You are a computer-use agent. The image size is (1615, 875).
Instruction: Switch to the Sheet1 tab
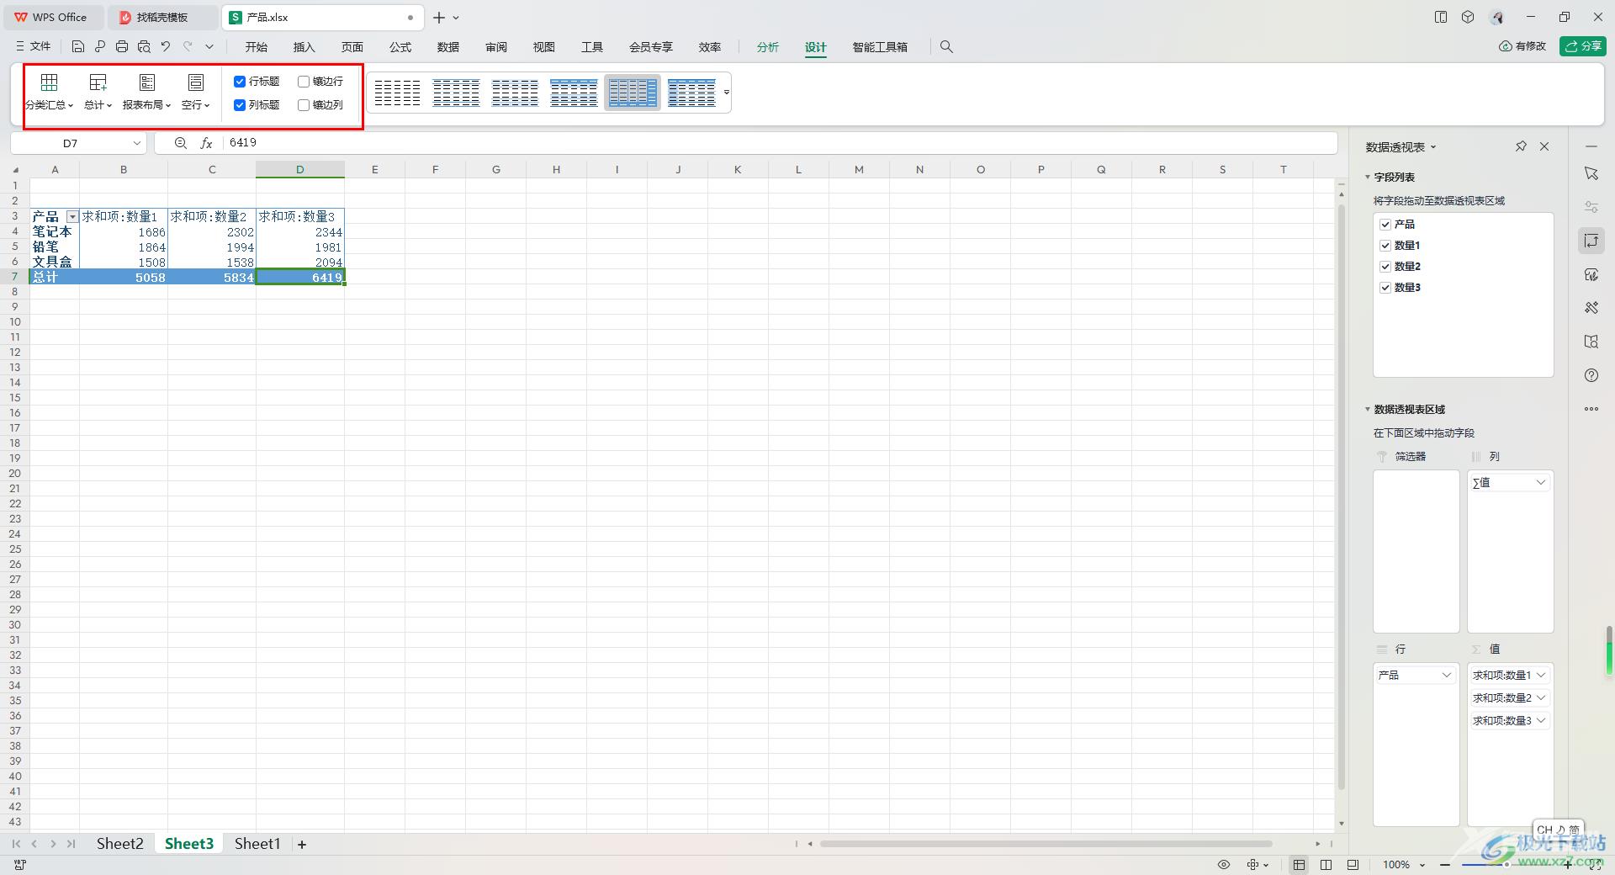coord(257,844)
